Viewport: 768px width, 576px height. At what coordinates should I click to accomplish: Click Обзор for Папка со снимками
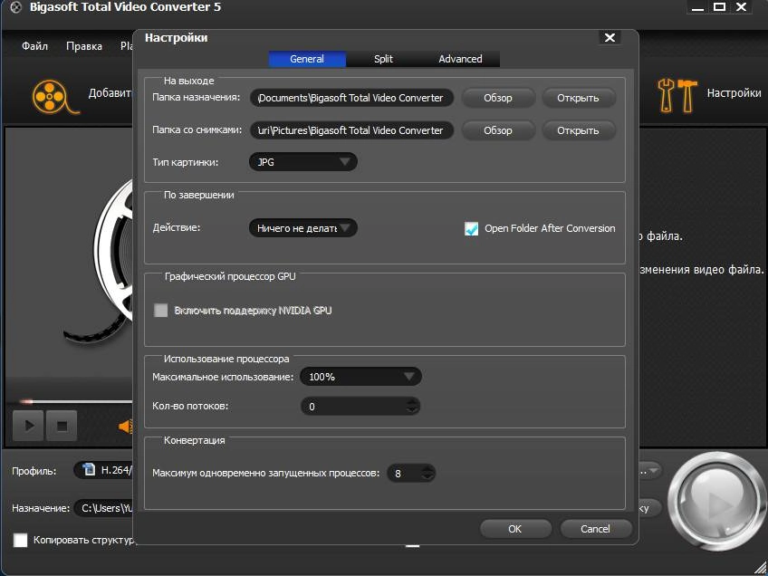point(498,130)
